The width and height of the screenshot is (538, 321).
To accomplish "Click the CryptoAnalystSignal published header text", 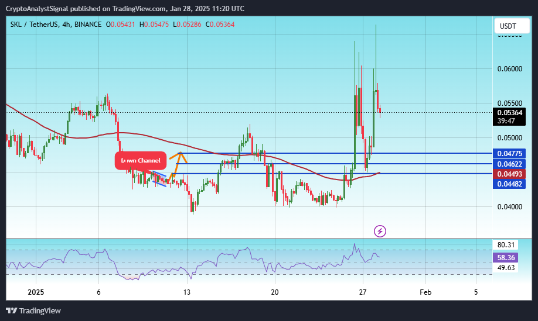I will coord(125,9).
